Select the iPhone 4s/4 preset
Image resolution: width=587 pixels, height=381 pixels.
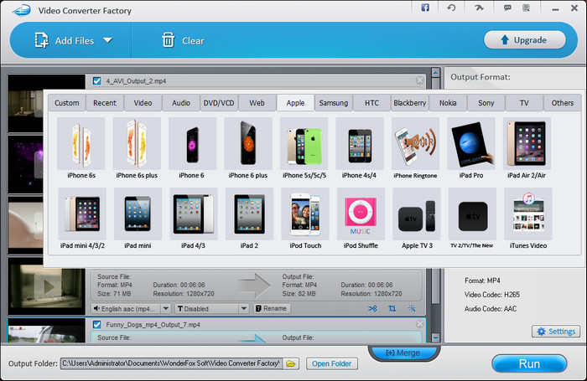click(x=360, y=148)
